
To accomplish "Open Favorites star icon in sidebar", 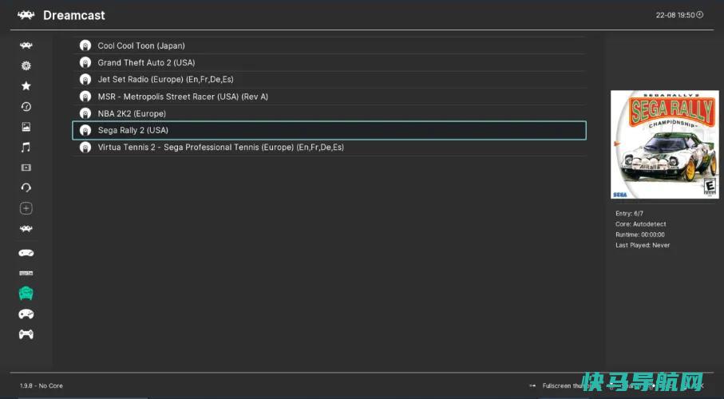I will click(26, 86).
